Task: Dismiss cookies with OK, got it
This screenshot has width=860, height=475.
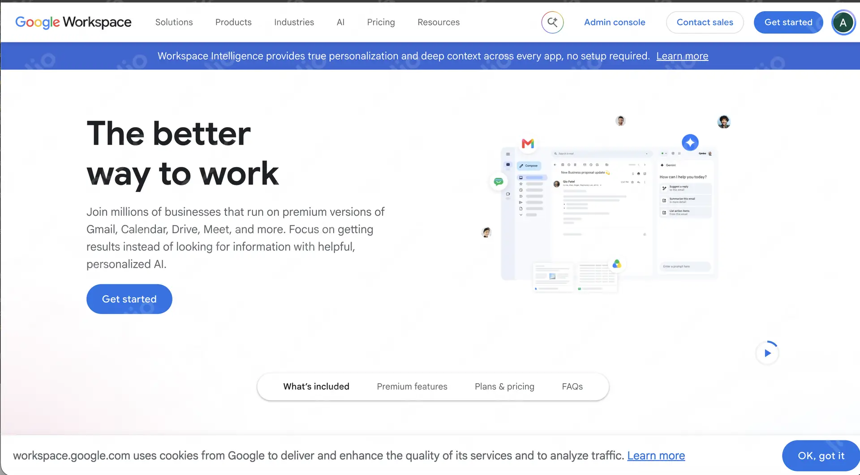Action: point(821,456)
